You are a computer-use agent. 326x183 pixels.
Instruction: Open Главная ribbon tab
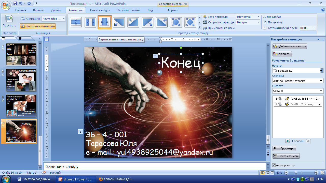pyautogui.click(x=21, y=10)
